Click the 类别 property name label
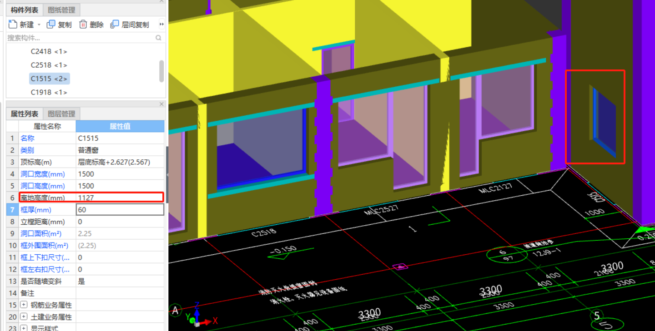 pyautogui.click(x=27, y=150)
